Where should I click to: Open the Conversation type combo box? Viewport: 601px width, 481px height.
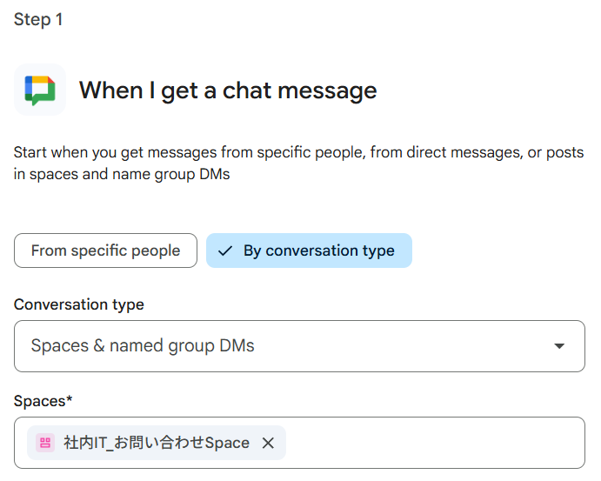pos(299,346)
